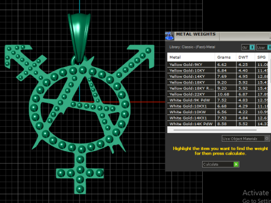Select the Yellow Gold:9KY row

(217, 64)
